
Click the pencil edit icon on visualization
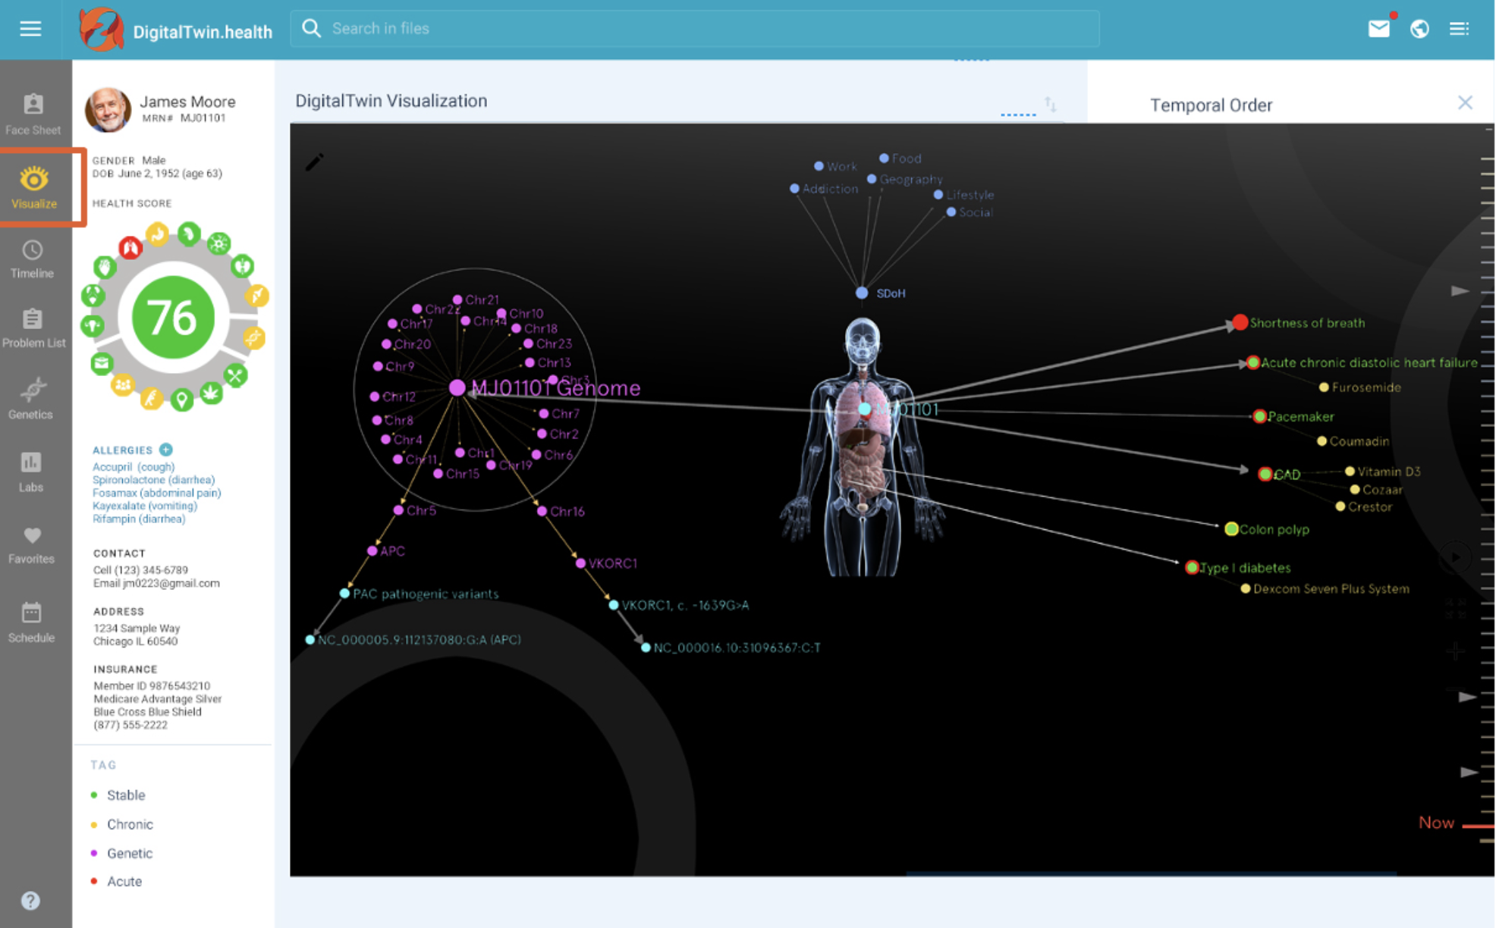pyautogui.click(x=315, y=161)
